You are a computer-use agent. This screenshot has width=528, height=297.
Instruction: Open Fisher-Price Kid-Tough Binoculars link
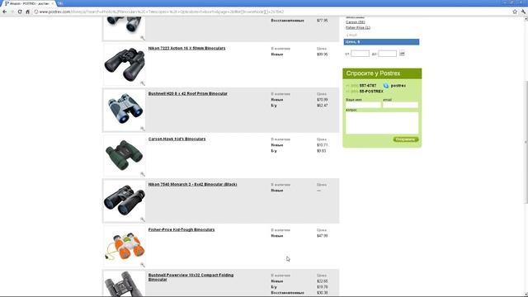(x=181, y=229)
